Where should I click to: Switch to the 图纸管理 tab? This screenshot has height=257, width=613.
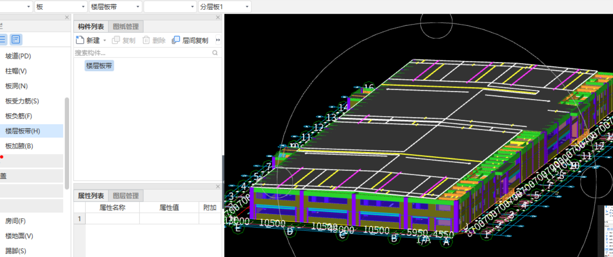coord(126,27)
